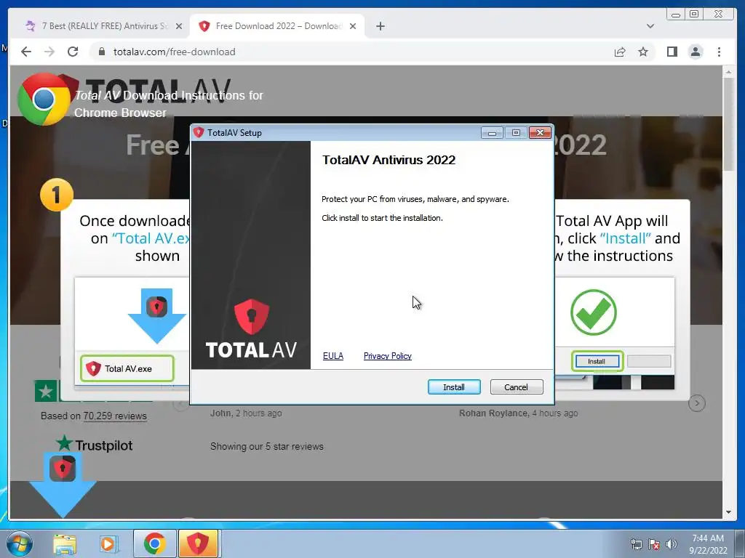Click the address bar with totalav.com URL
This screenshot has height=558, width=745.
(351, 52)
